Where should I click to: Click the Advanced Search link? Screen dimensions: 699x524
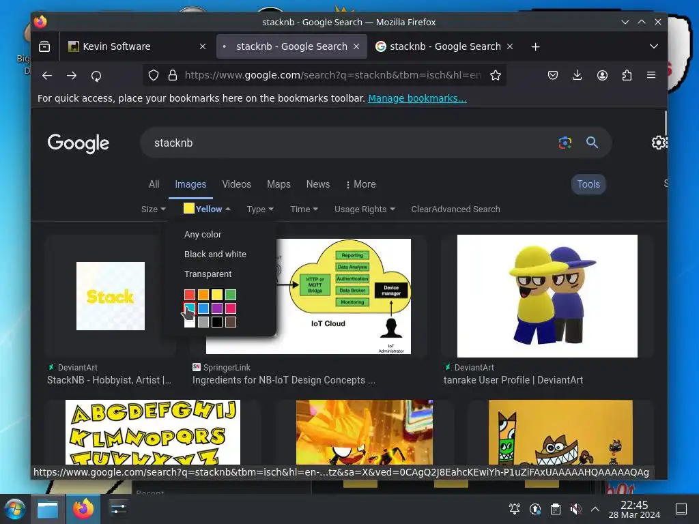[464, 209]
